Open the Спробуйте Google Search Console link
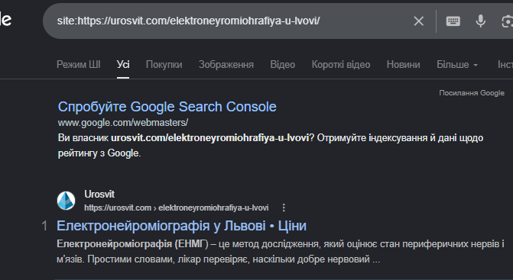Viewport: 513px width, 280px height. click(167, 107)
